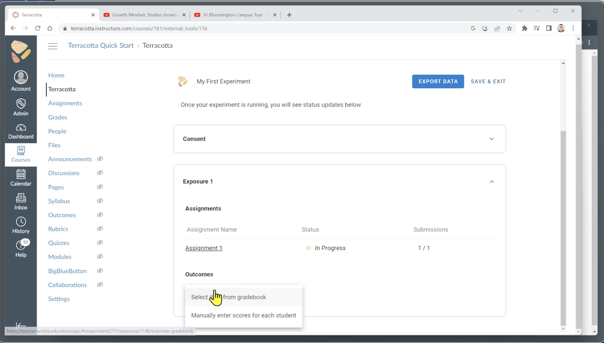Close the Growth Mindset tab
Viewport: 604px width, 343px height.
184,15
